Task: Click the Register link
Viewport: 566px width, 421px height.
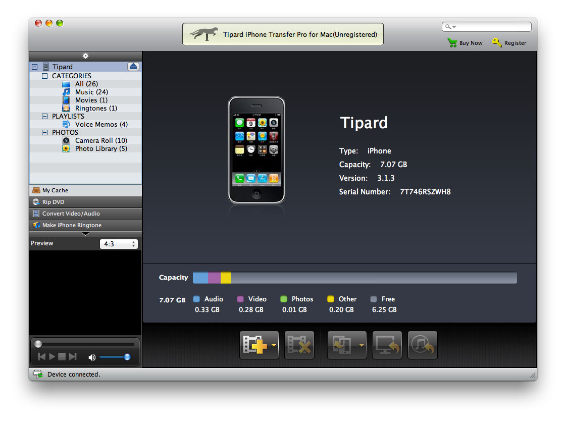Action: coord(515,43)
